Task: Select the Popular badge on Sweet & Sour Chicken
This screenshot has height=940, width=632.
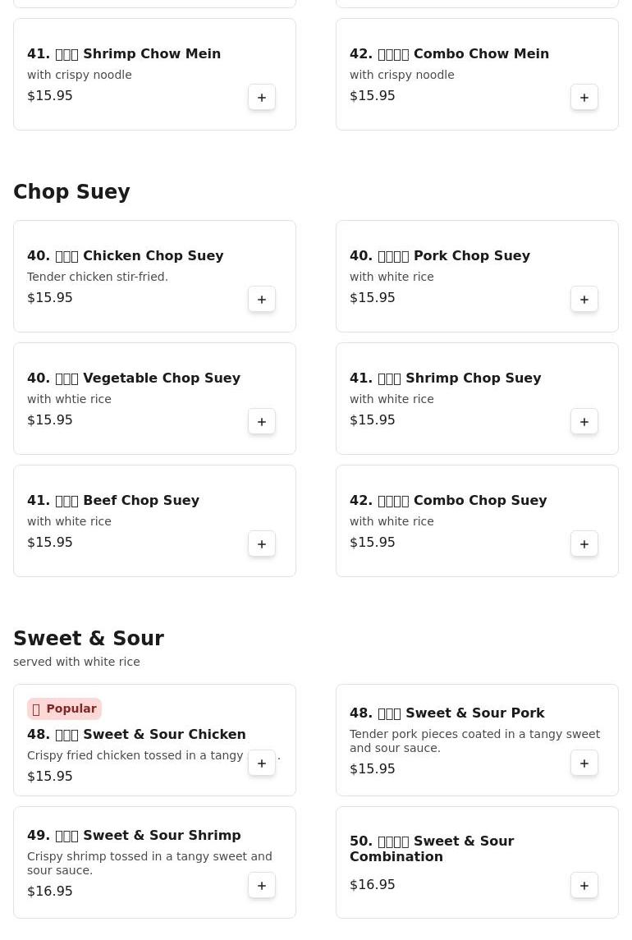Action: [x=64, y=709]
